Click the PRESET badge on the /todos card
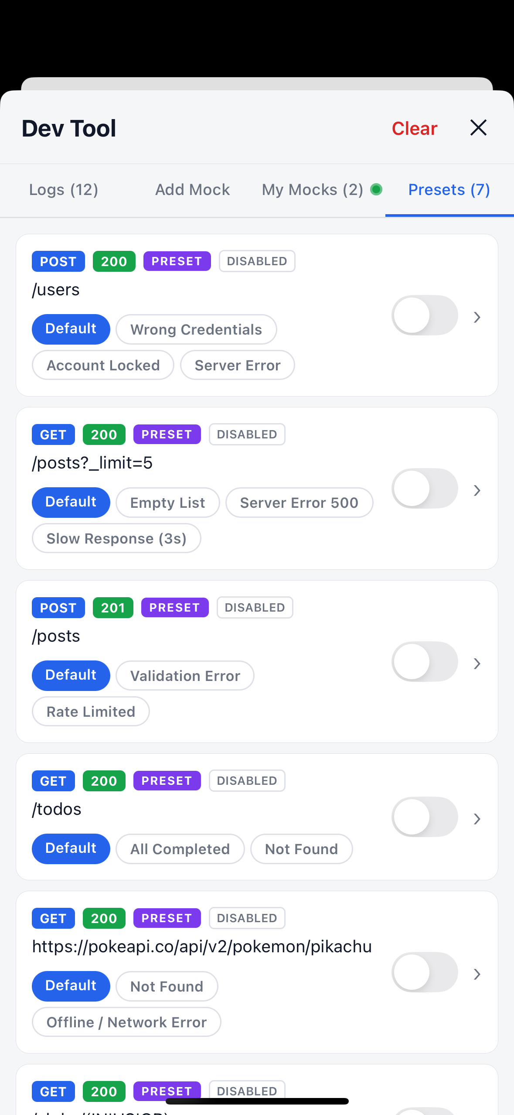This screenshot has width=514, height=1115. click(167, 781)
